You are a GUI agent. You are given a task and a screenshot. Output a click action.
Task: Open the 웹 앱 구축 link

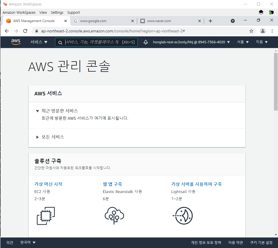coord(113,184)
